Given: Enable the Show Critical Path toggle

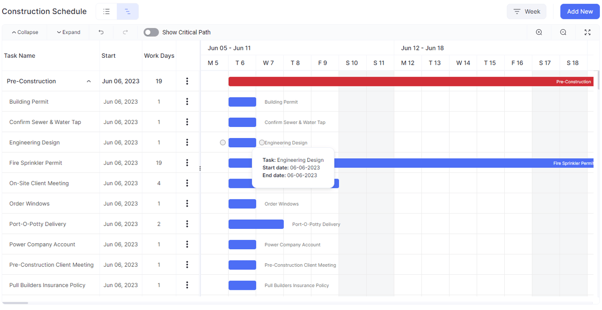Looking at the screenshot, I should [x=151, y=32].
